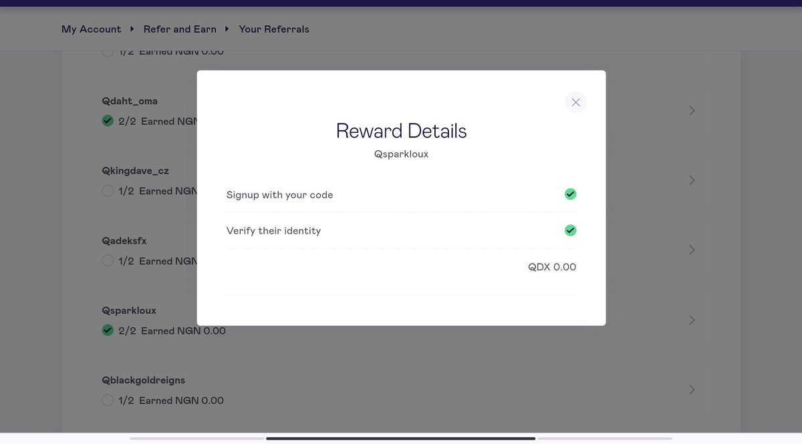This screenshot has height=444, width=802.
Task: Click the Qadeksfx empty status circle
Action: pyautogui.click(x=108, y=260)
